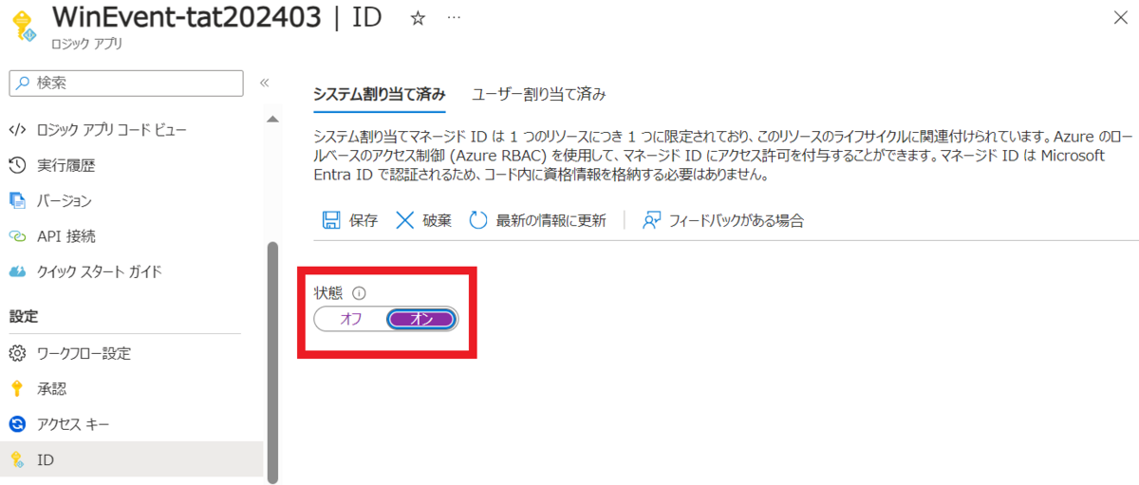Click the access keys circular icon
The image size is (1139, 485).
tap(16, 424)
